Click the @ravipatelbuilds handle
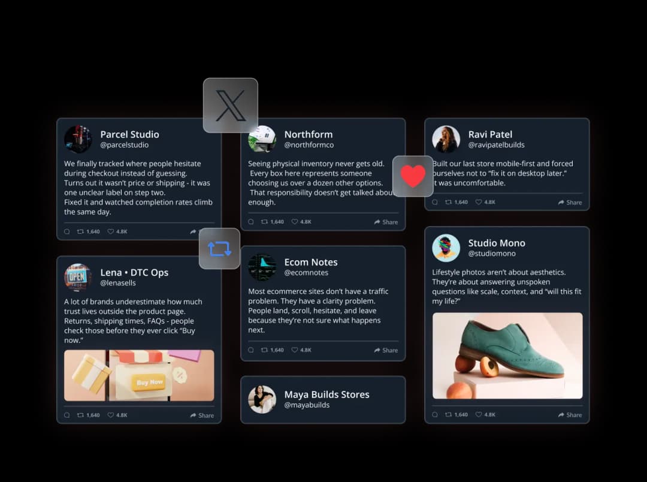Screen dimensions: 647x482 [497, 145]
